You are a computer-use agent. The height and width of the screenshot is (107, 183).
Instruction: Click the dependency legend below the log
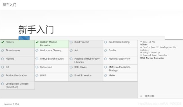click(147, 96)
